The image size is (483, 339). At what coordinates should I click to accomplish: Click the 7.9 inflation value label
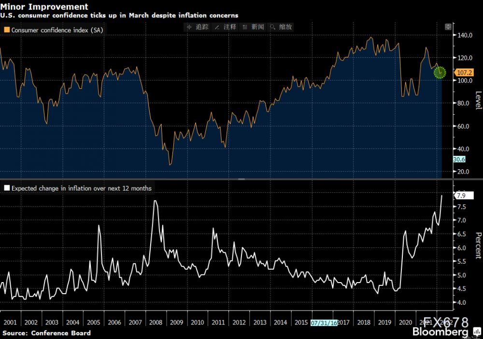coord(464,196)
